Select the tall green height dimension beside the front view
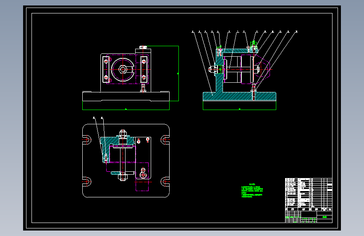364x236 pixels. pyautogui.click(x=178, y=73)
